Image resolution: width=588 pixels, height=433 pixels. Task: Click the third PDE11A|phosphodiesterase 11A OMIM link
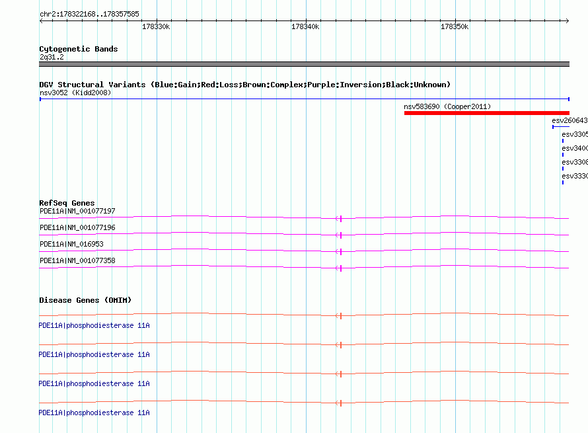94,383
